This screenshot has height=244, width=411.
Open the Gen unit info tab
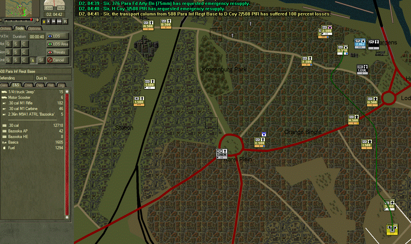click(5, 85)
